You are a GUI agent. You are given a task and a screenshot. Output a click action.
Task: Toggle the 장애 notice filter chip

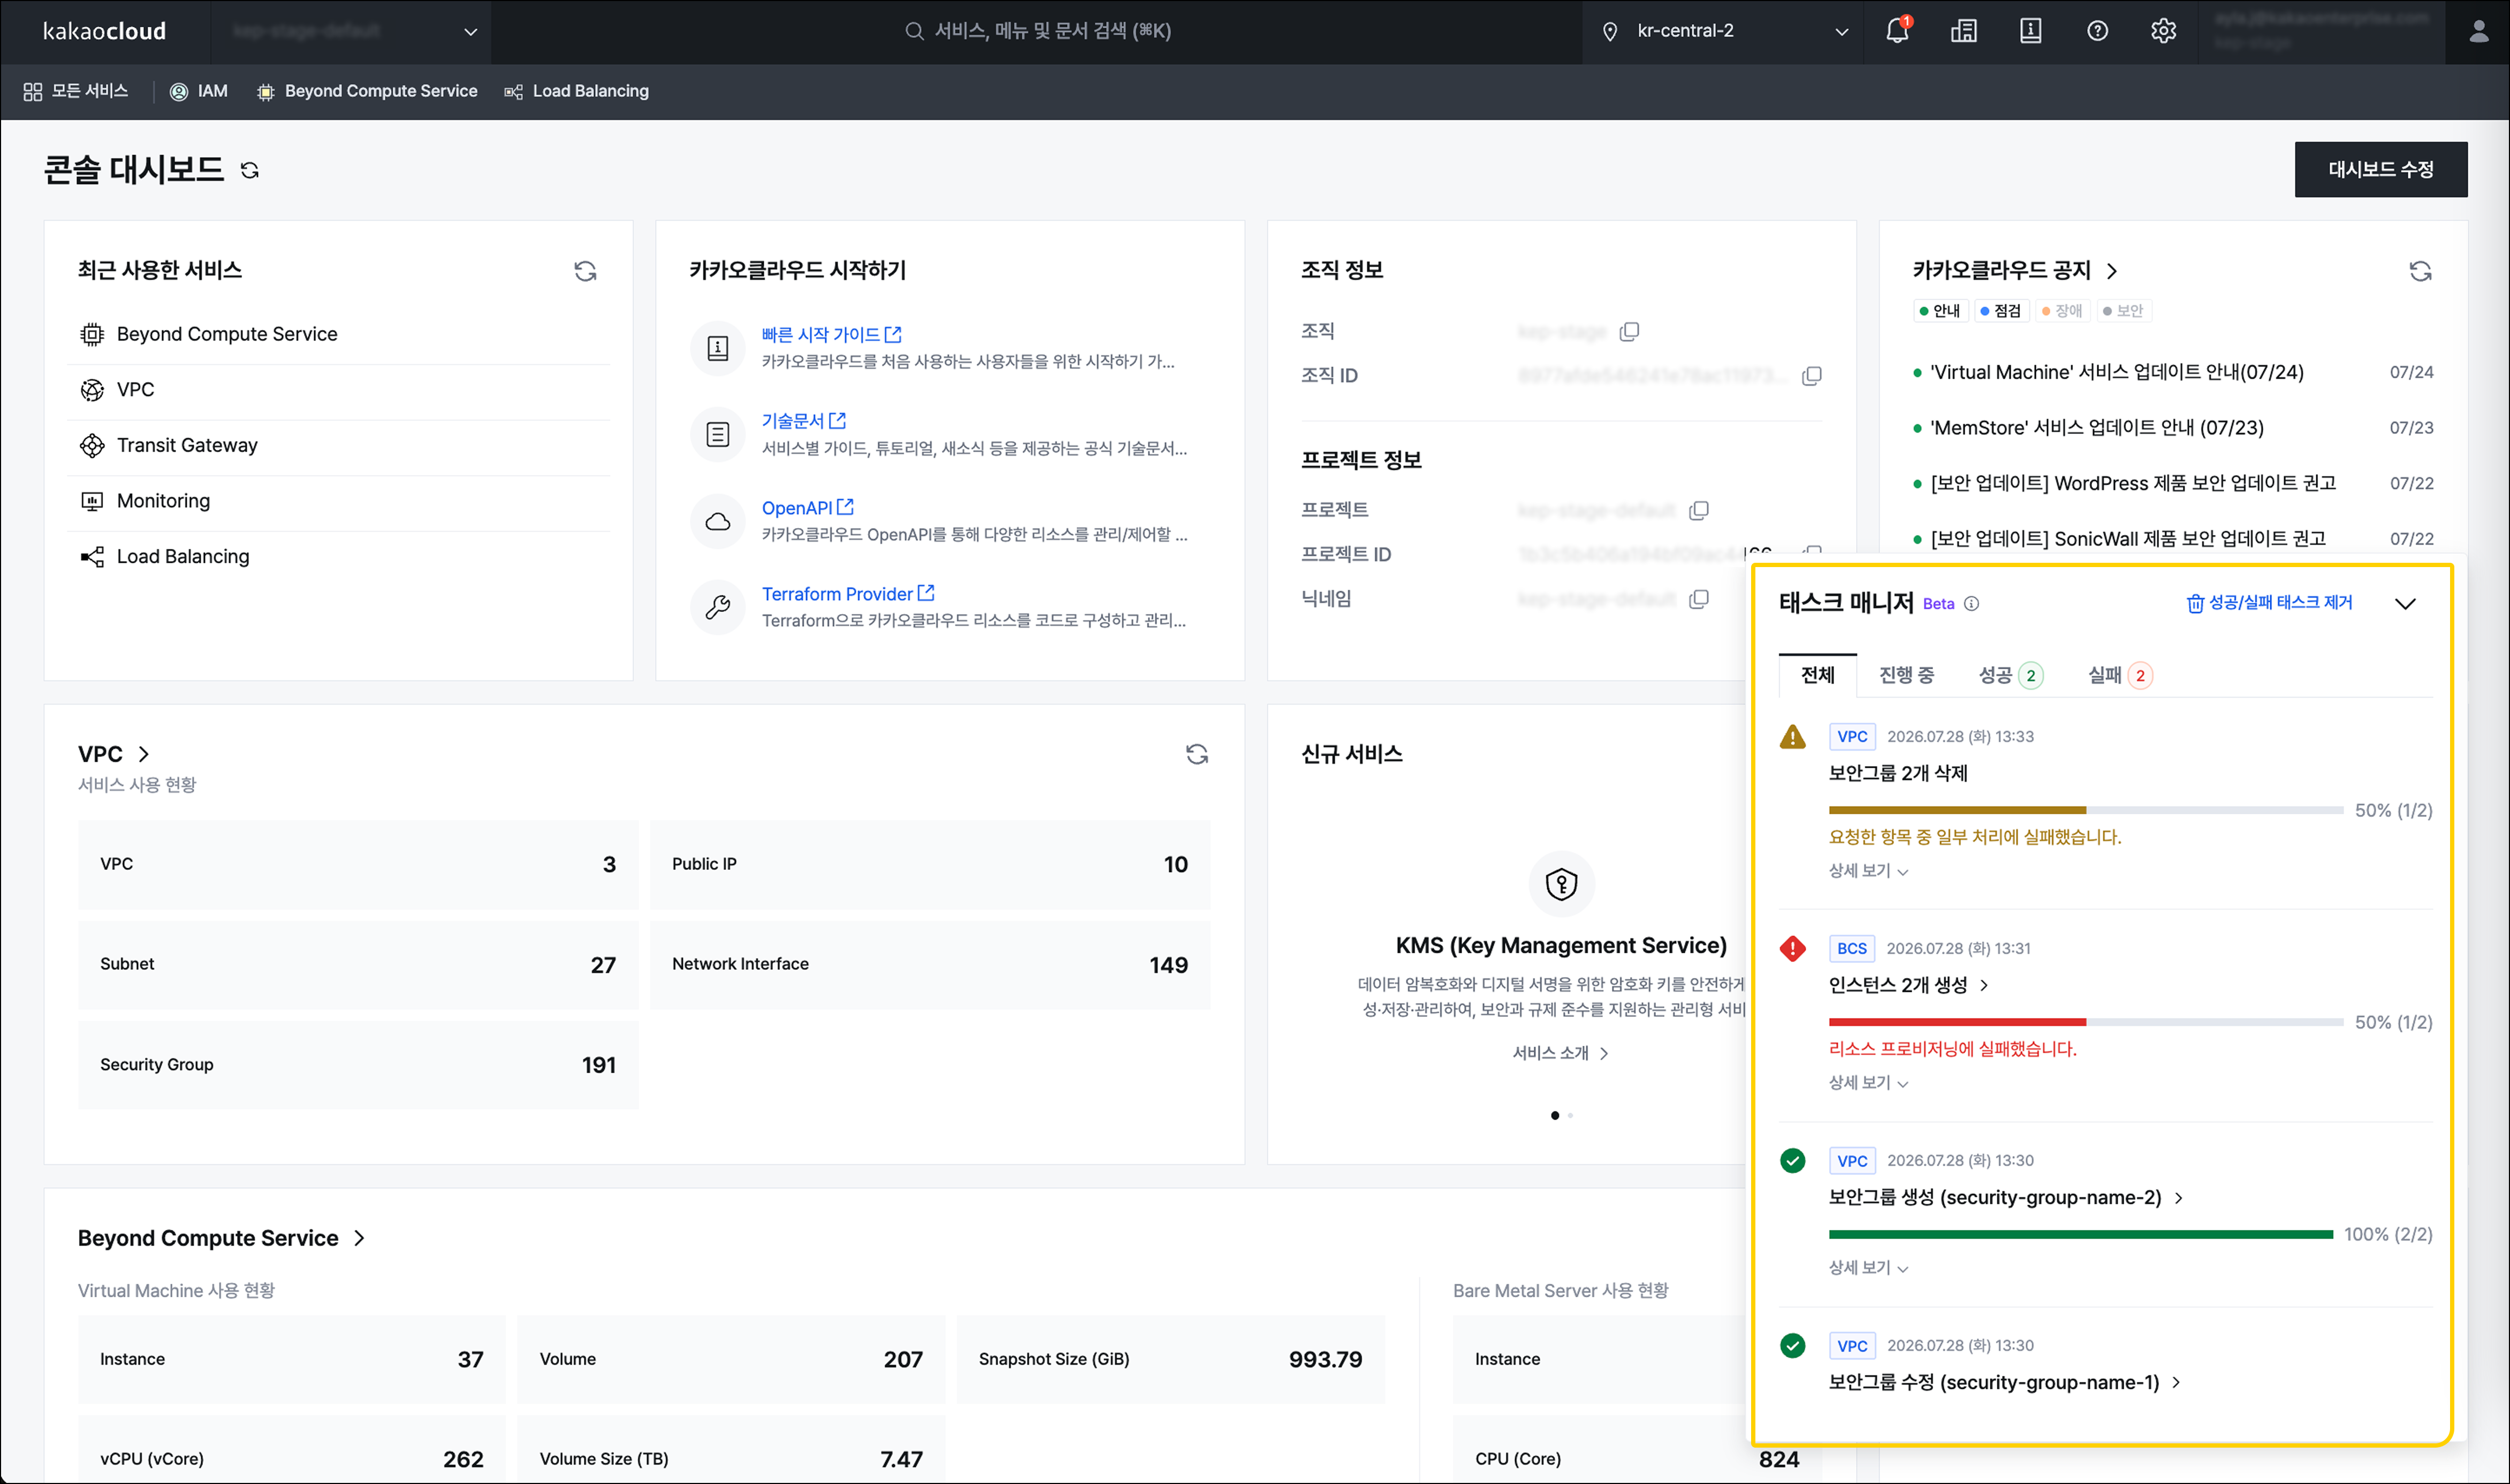click(x=2062, y=311)
